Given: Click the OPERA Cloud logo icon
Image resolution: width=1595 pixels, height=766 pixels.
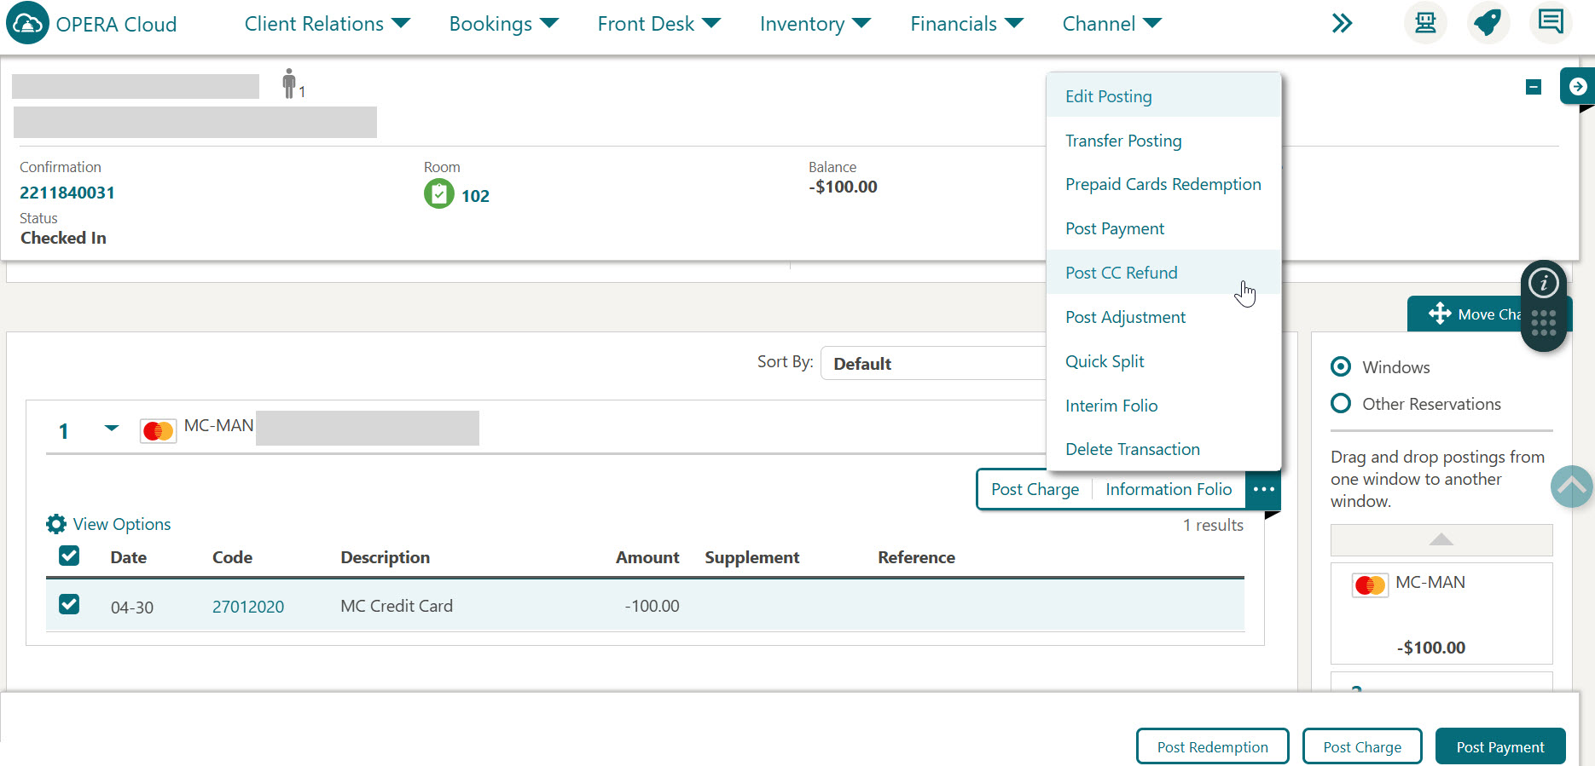Looking at the screenshot, I should [27, 23].
